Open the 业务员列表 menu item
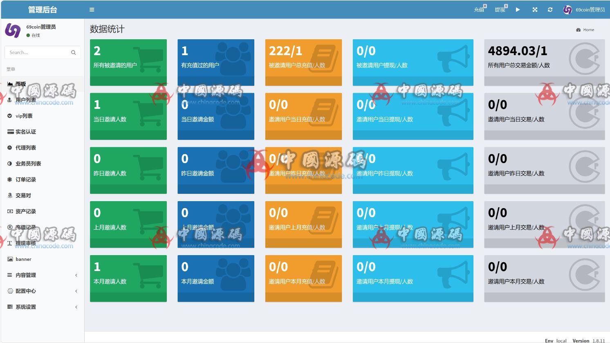 (42, 164)
